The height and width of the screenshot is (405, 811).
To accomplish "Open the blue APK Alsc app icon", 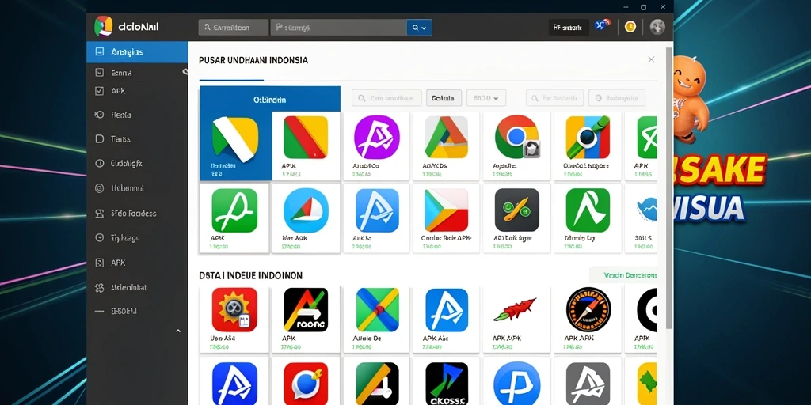I will [x=447, y=309].
